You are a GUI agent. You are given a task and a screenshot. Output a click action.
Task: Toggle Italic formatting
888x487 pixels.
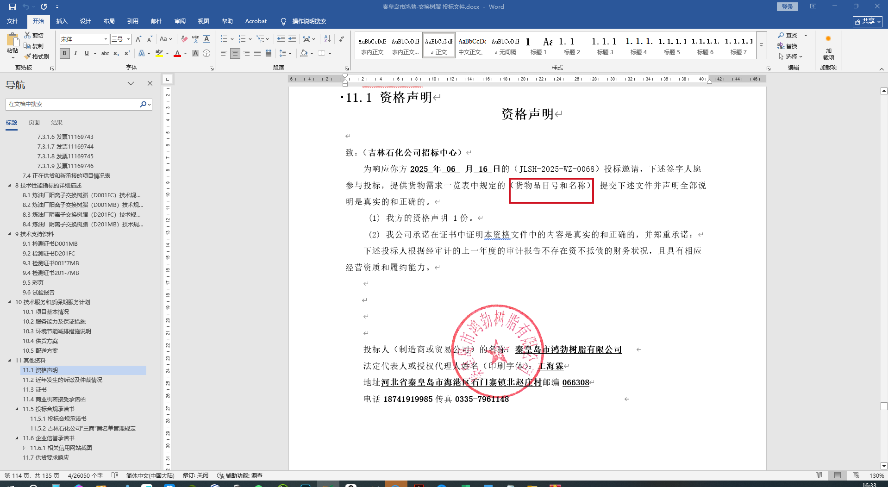click(75, 53)
